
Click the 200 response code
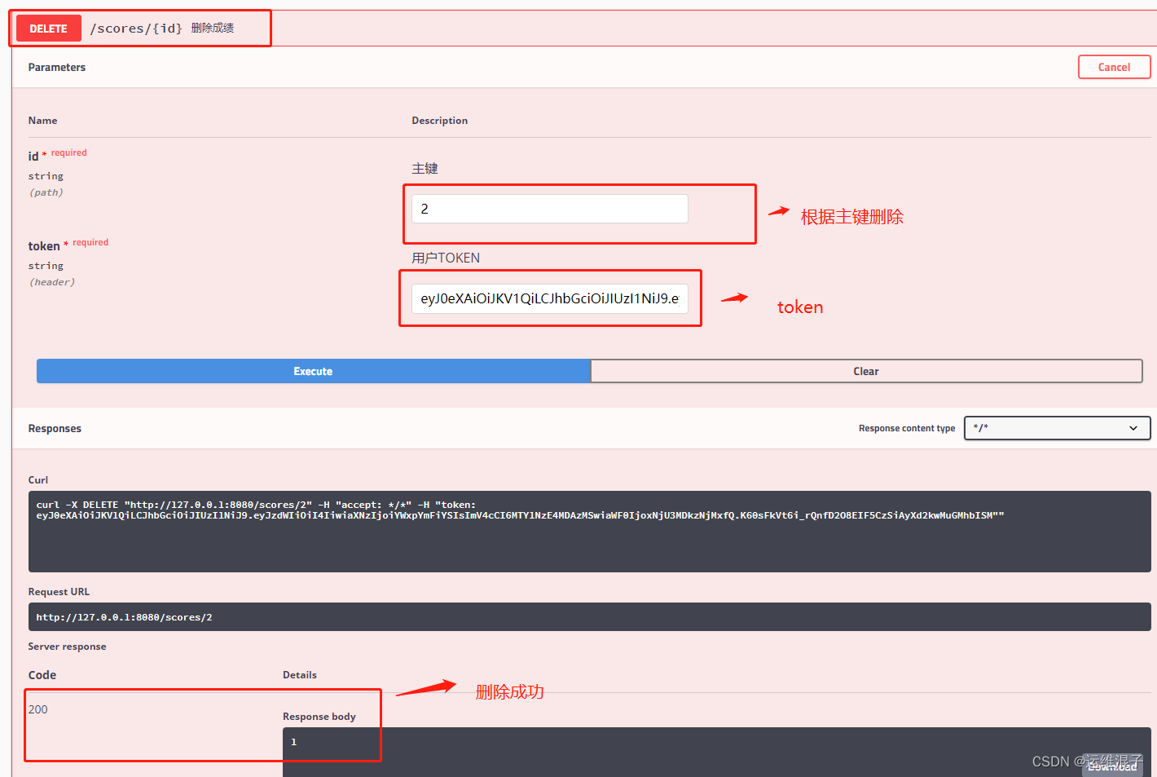point(38,709)
